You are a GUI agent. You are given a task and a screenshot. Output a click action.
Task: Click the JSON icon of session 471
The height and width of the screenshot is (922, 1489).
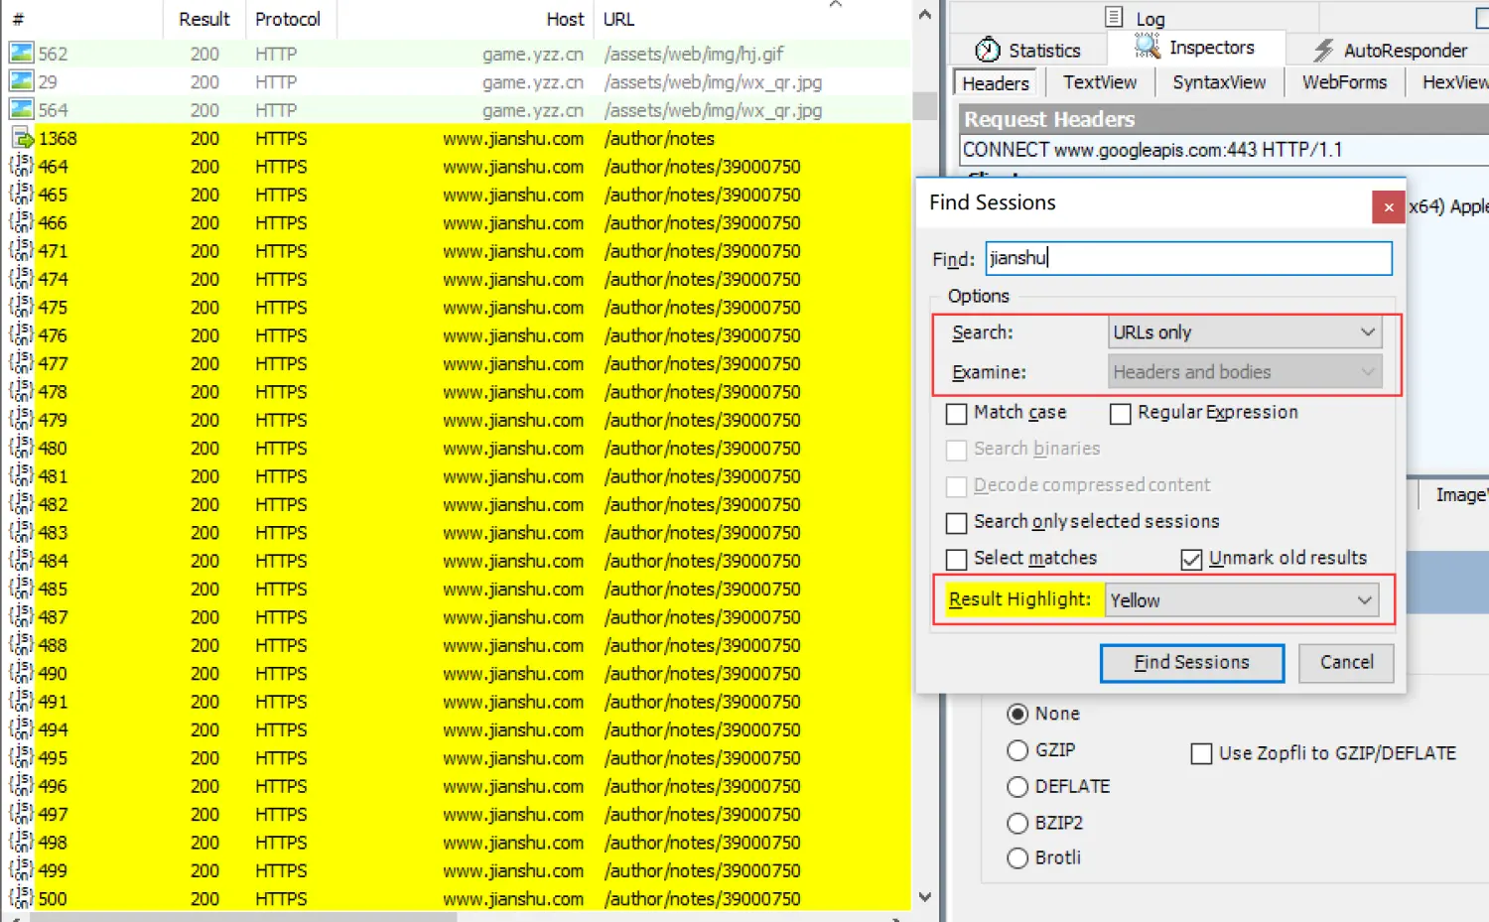21,251
